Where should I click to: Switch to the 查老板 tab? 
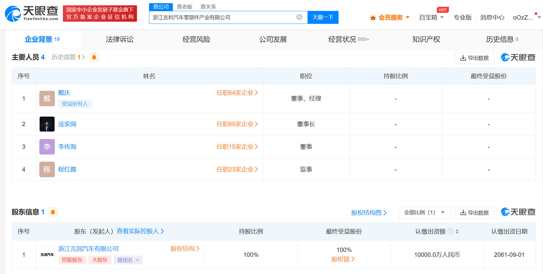pyautogui.click(x=184, y=6)
